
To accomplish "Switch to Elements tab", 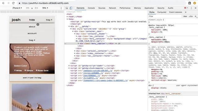I will coord(80,8).
